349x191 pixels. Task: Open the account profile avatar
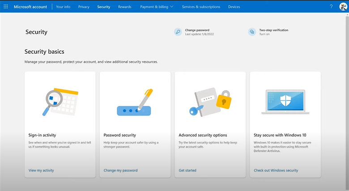343,7
